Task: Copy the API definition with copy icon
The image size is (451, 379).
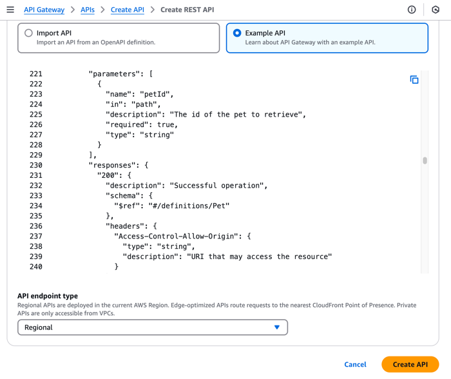Action: pyautogui.click(x=414, y=80)
